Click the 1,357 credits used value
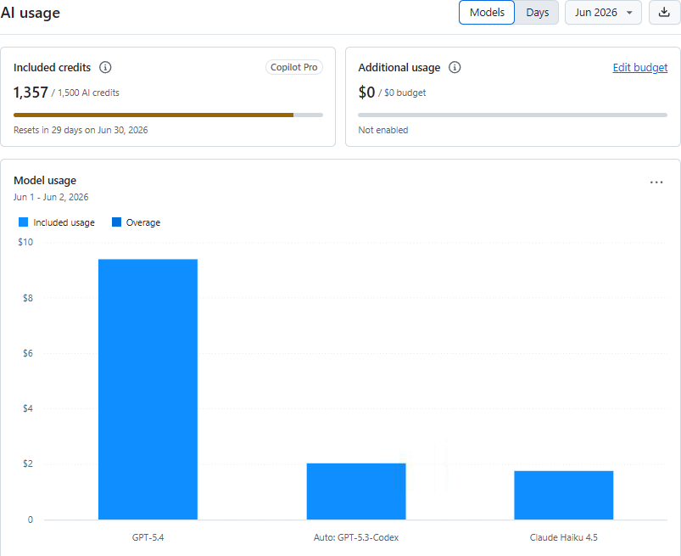 click(x=31, y=93)
